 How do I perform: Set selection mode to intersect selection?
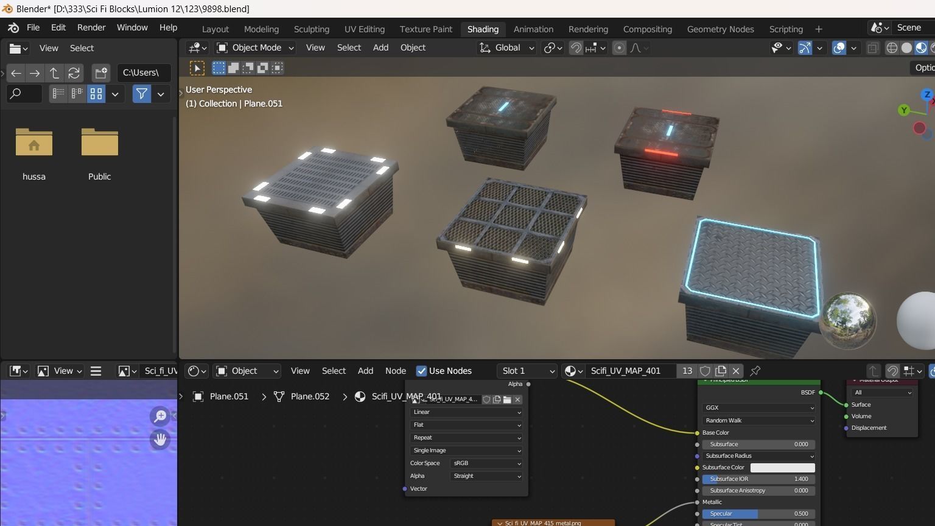click(x=278, y=68)
